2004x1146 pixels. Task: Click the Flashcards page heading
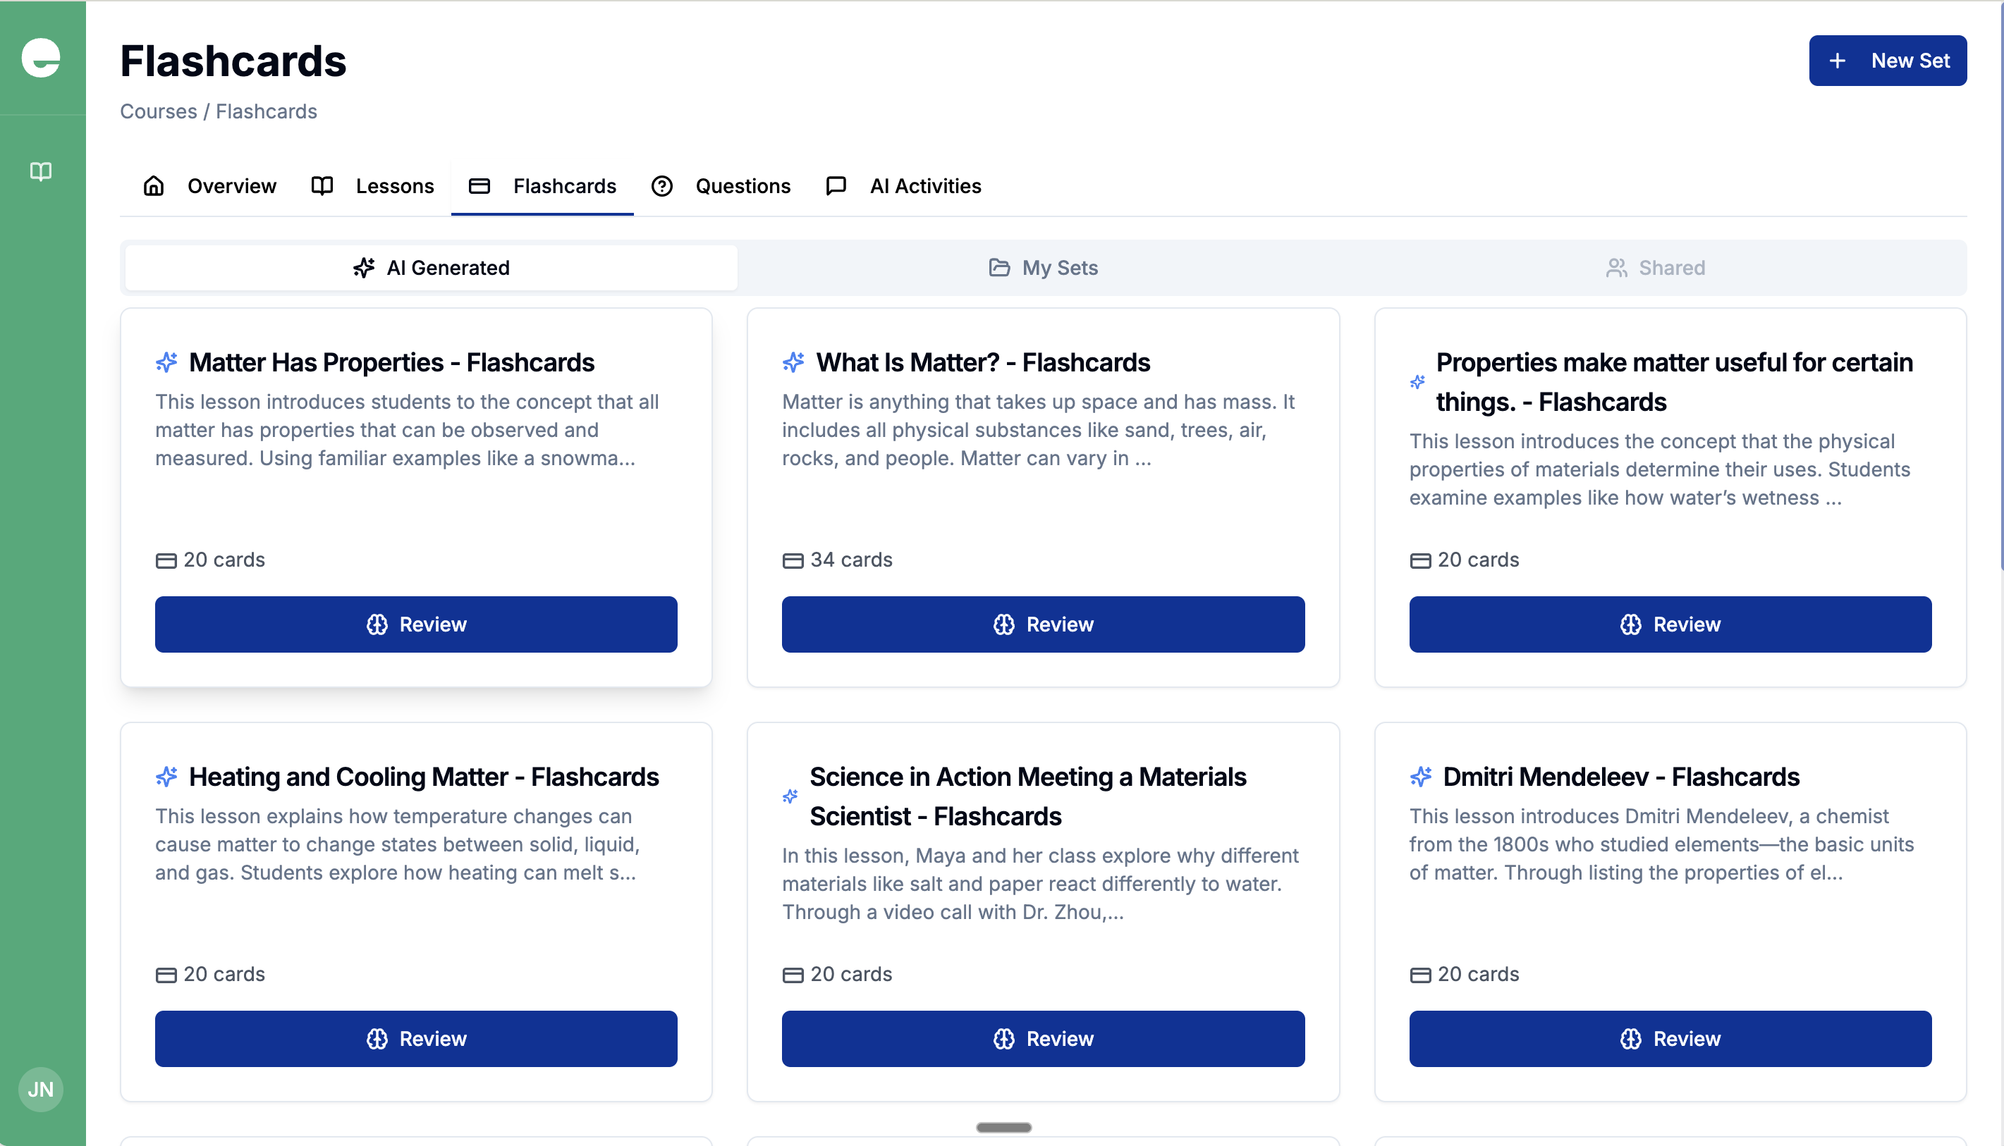(x=233, y=61)
